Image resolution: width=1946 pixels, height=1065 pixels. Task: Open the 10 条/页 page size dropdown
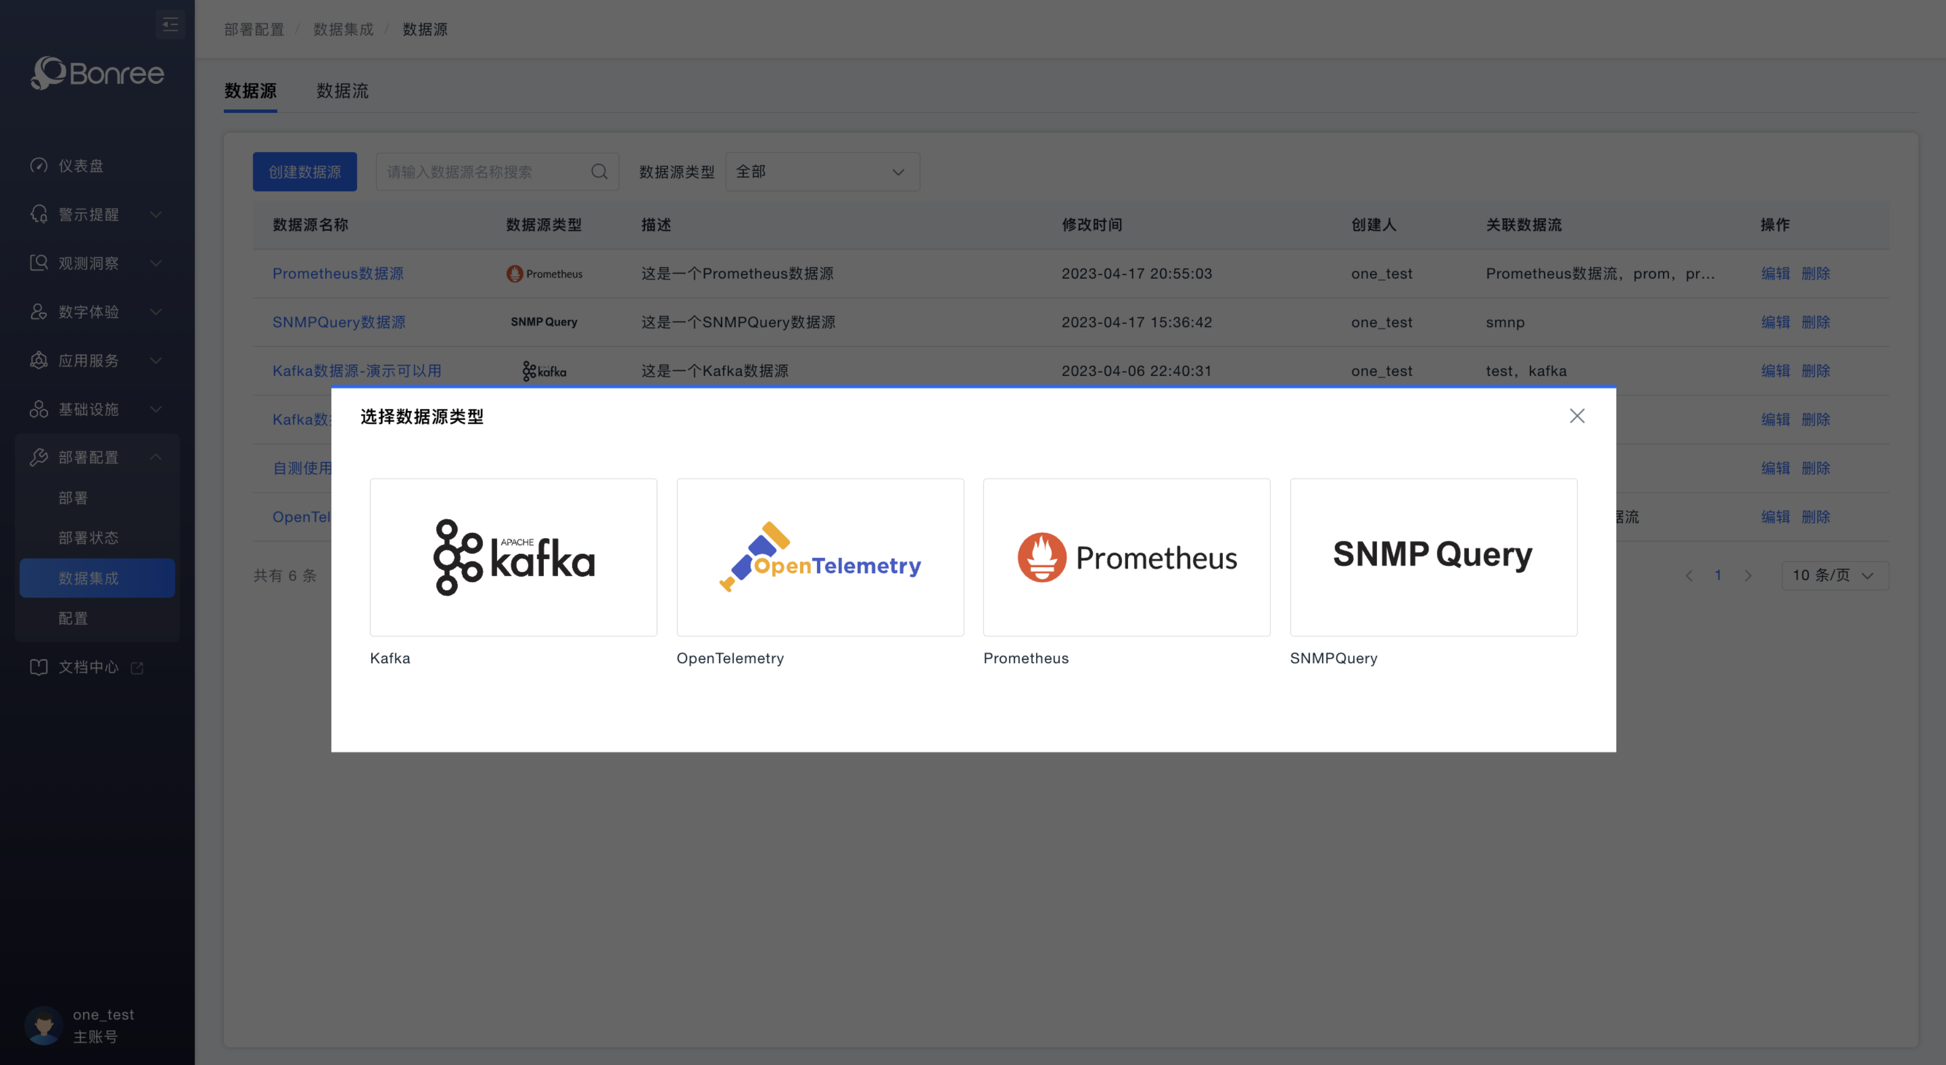pyautogui.click(x=1834, y=576)
